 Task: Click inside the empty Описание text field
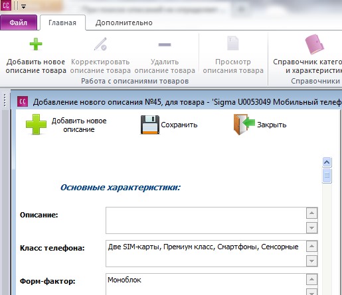206,220
